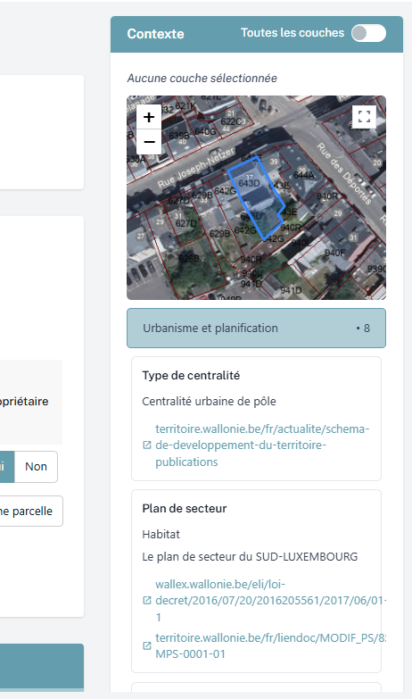This screenshot has height=699, width=412.
Task: Click parcel 626B on the map
Action: 189,259
